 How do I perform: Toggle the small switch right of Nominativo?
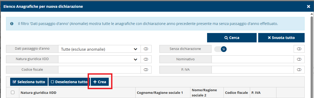tap(299, 59)
